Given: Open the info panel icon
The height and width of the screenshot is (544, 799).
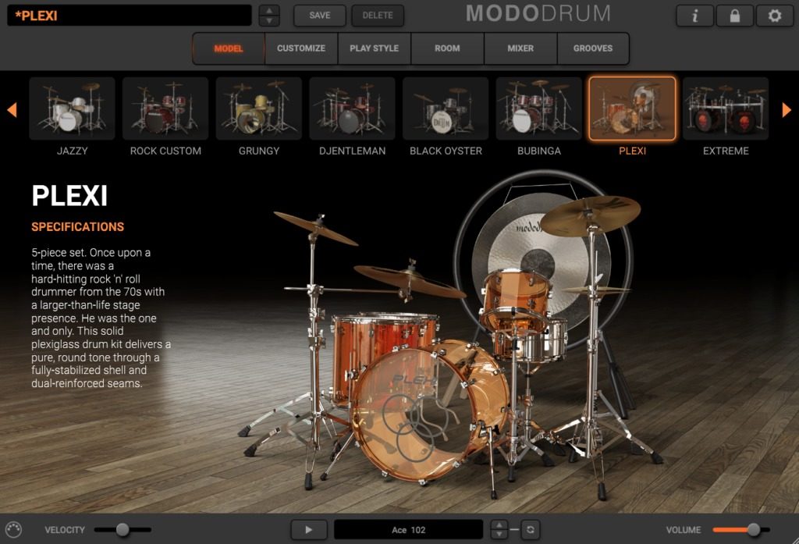Looking at the screenshot, I should (x=694, y=16).
